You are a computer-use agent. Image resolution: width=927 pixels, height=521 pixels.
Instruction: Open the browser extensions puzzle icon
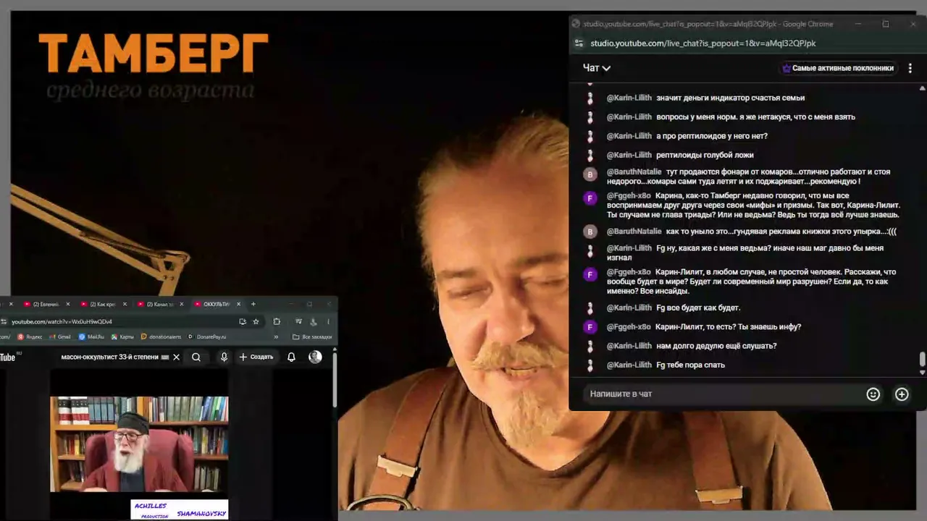277,321
